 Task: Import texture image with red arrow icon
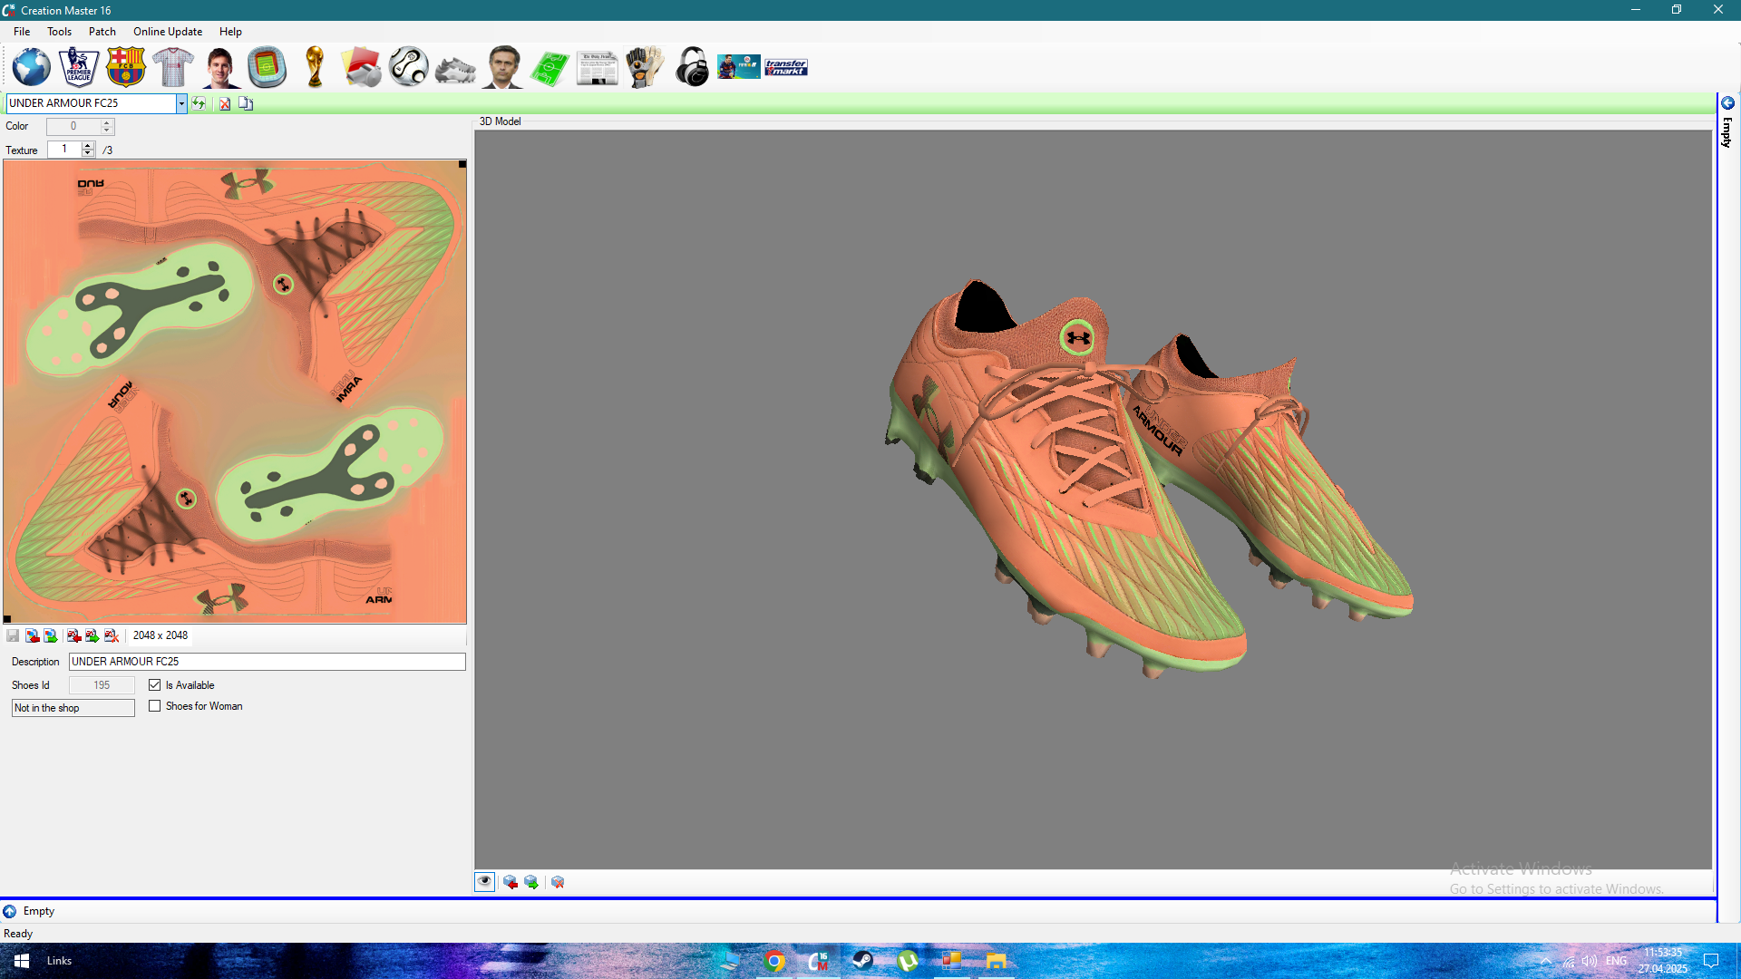coord(32,635)
